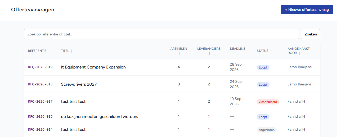Open reference RFQ-2026-014
Screen dimensions: 337x137
coord(40,130)
